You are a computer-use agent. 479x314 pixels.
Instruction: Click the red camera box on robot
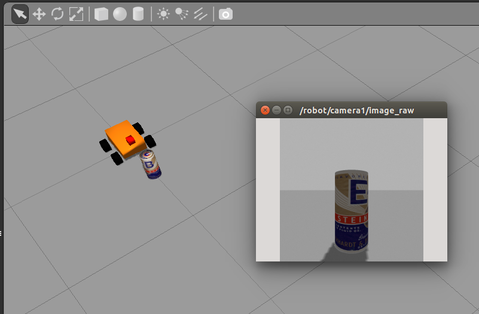[x=130, y=140]
